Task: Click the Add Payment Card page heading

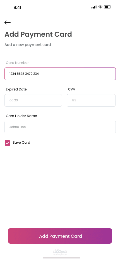Action: (x=38, y=34)
